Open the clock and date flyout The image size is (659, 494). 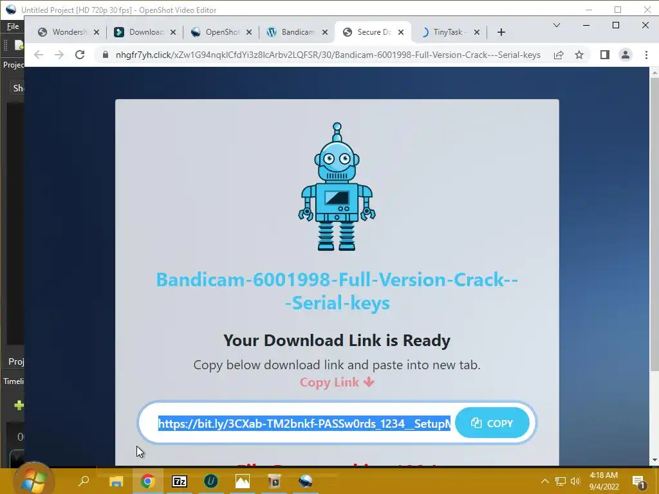(604, 481)
